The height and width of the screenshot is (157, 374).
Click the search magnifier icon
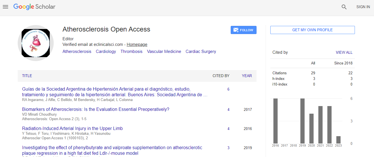point(344,7)
